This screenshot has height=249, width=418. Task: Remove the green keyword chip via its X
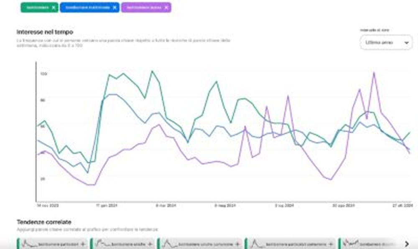pyautogui.click(x=53, y=8)
